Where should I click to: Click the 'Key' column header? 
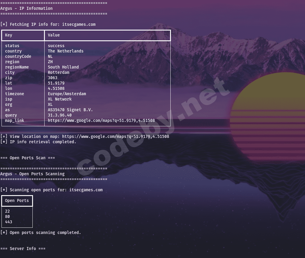pos(9,35)
